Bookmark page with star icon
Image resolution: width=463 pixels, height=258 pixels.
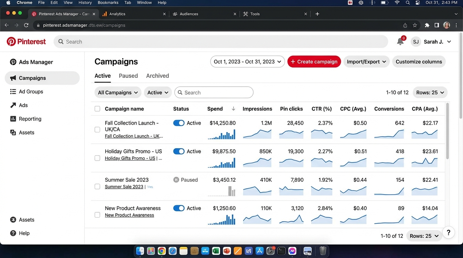415,25
